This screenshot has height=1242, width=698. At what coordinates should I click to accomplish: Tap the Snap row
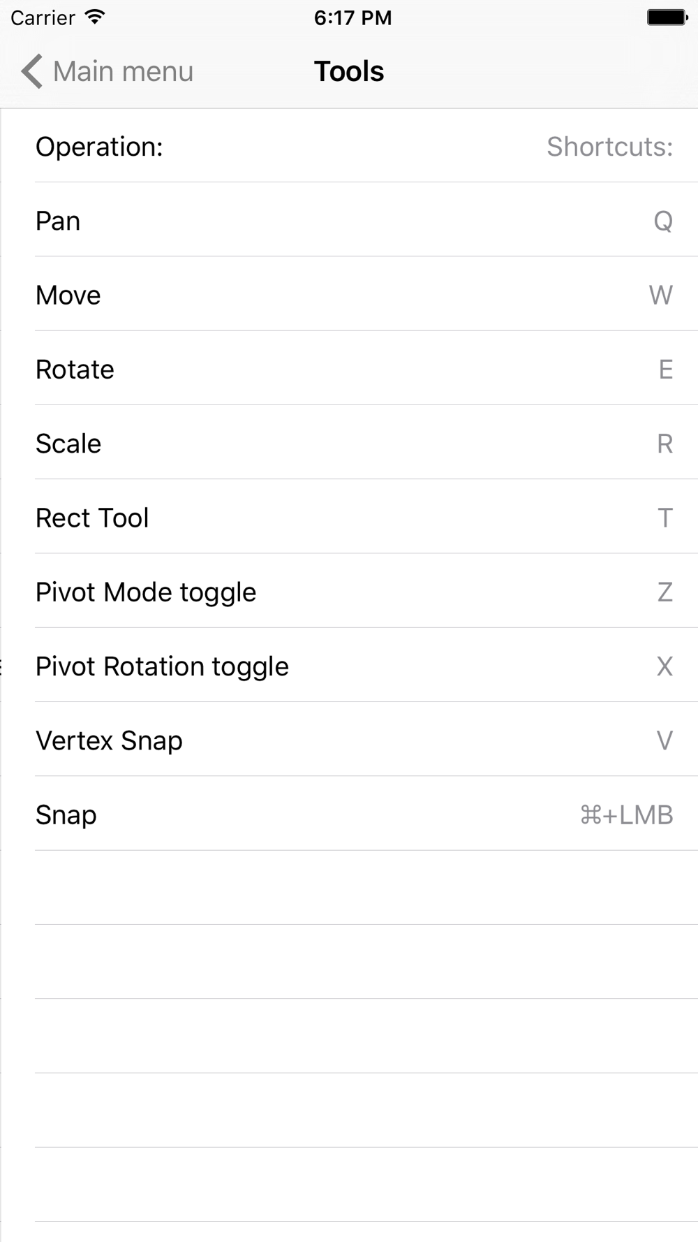point(349,814)
